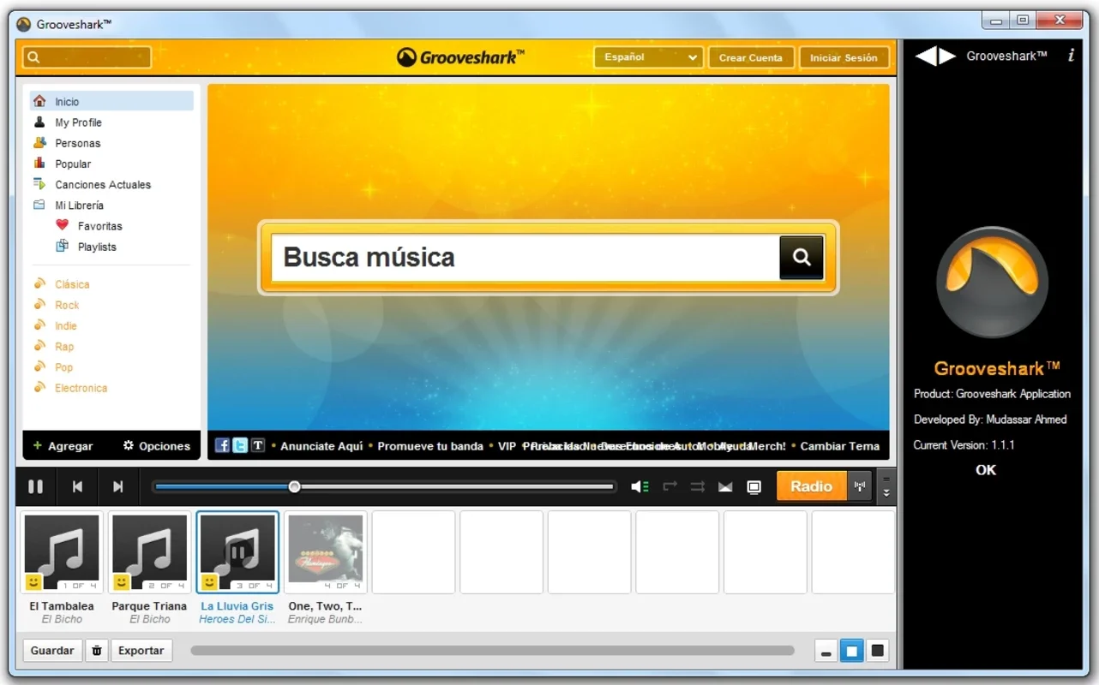The width and height of the screenshot is (1099, 685).
Task: Select Inicio in the sidebar
Action: 111,101
